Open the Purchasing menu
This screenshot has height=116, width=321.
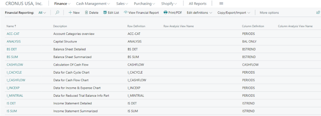pos(145,3)
